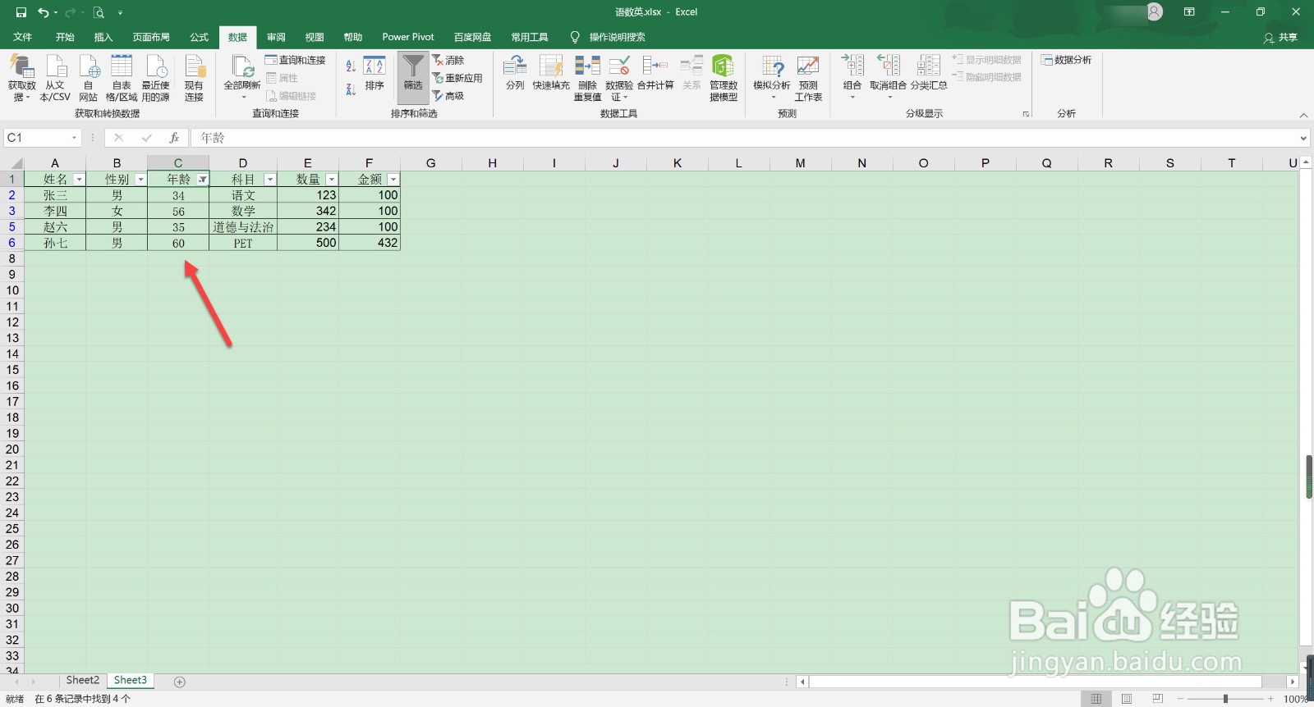Image resolution: width=1314 pixels, height=707 pixels.
Task: Open the 开始 (Home) ribbon tab
Action: pos(65,37)
